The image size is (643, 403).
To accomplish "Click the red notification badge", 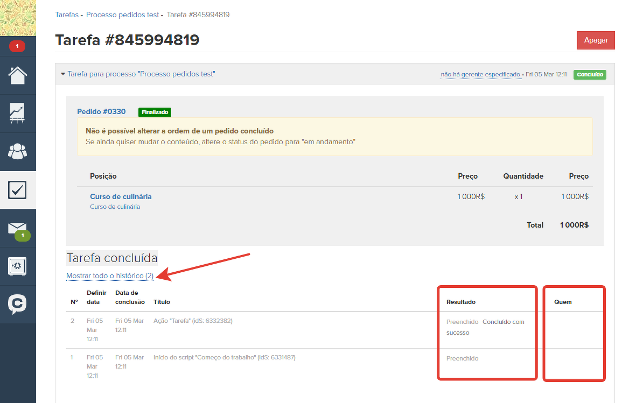I will click(x=17, y=47).
